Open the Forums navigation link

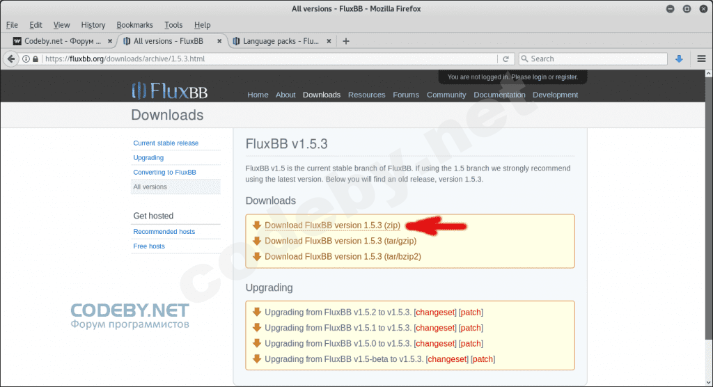(406, 95)
